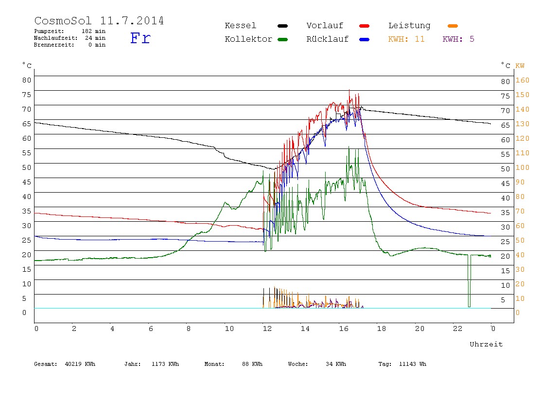This screenshot has height=394, width=558.
Task: Click the orange "130" KW axis value
Action: tap(523, 124)
